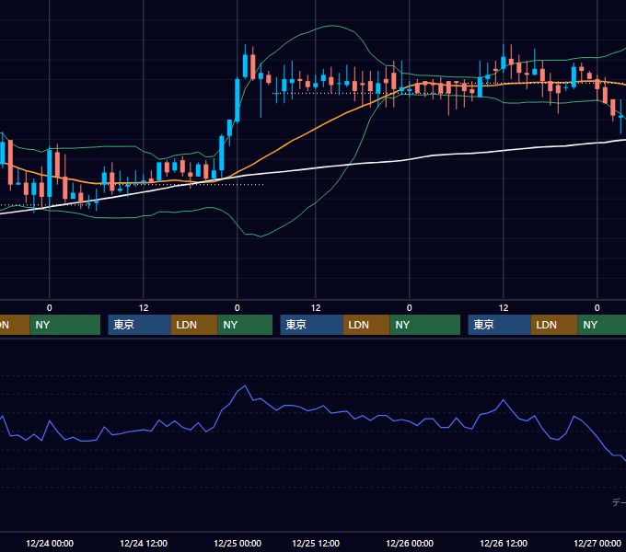Click the 12/26 12:00 date label
Viewport: 626px width, 552px height.
coord(504,543)
